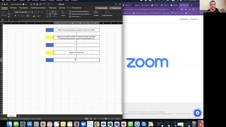Open the Данные ribbon tab
The width and height of the screenshot is (226, 127).
click(62, 8)
